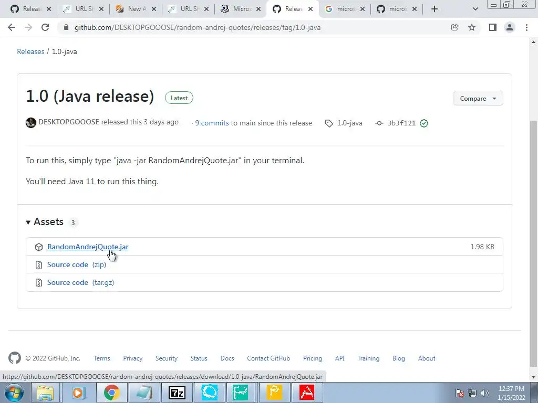The width and height of the screenshot is (538, 403).
Task: Open the About footer link
Action: [x=427, y=358]
